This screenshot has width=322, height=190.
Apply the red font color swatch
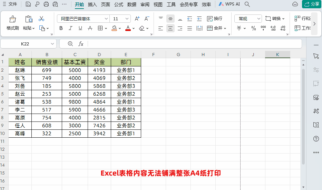pos(128,28)
